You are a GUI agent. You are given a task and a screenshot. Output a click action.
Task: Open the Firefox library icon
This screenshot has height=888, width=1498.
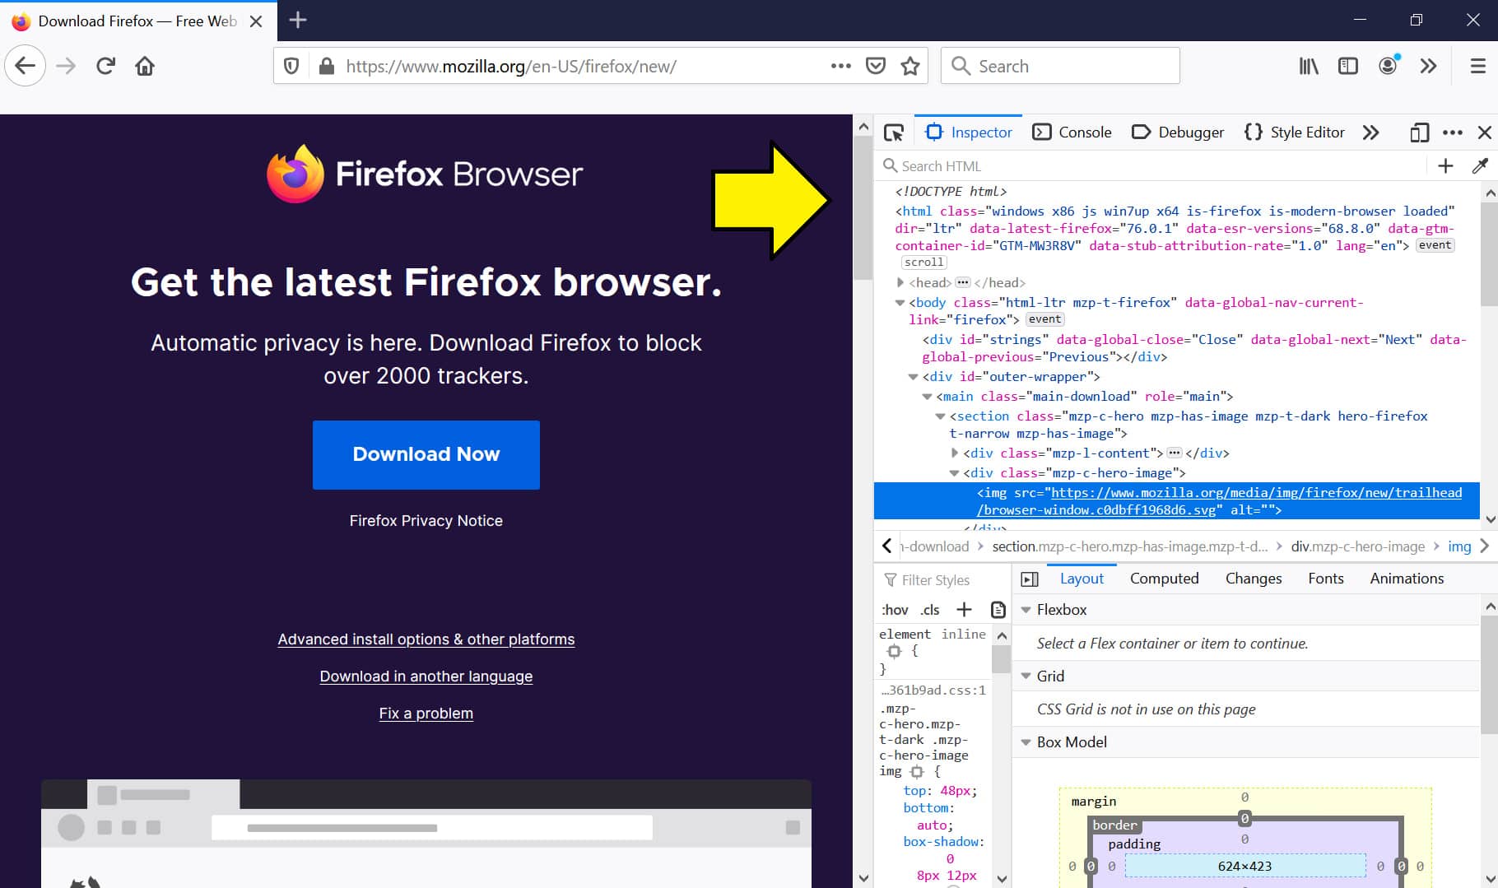tap(1308, 66)
